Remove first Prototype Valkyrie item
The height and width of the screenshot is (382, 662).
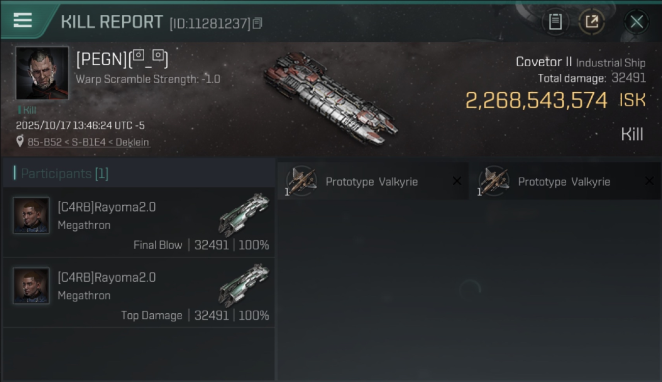457,181
